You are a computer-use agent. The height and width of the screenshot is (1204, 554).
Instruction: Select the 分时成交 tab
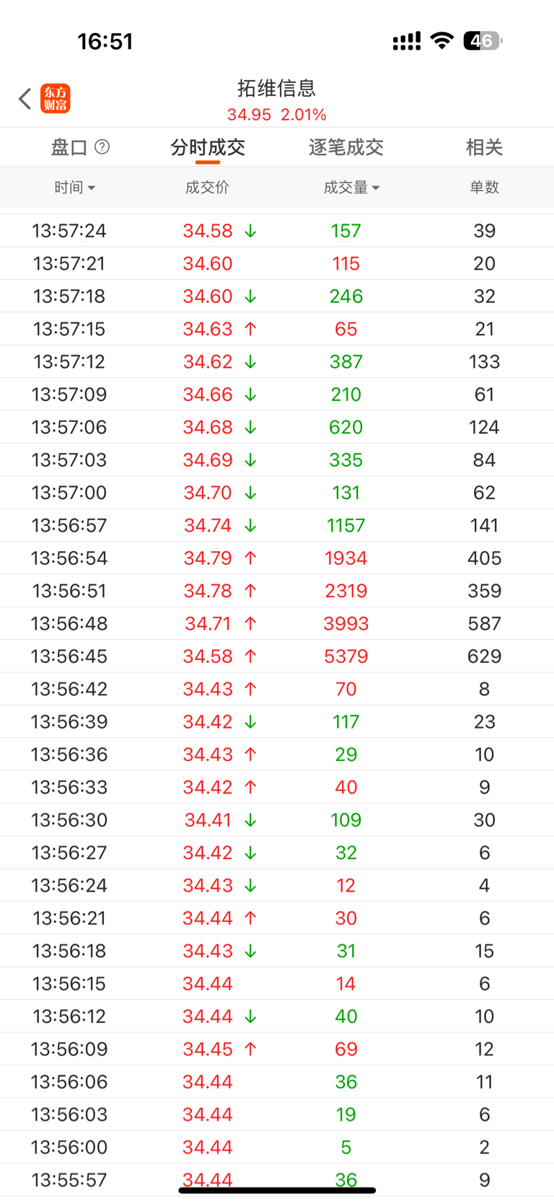click(x=208, y=147)
